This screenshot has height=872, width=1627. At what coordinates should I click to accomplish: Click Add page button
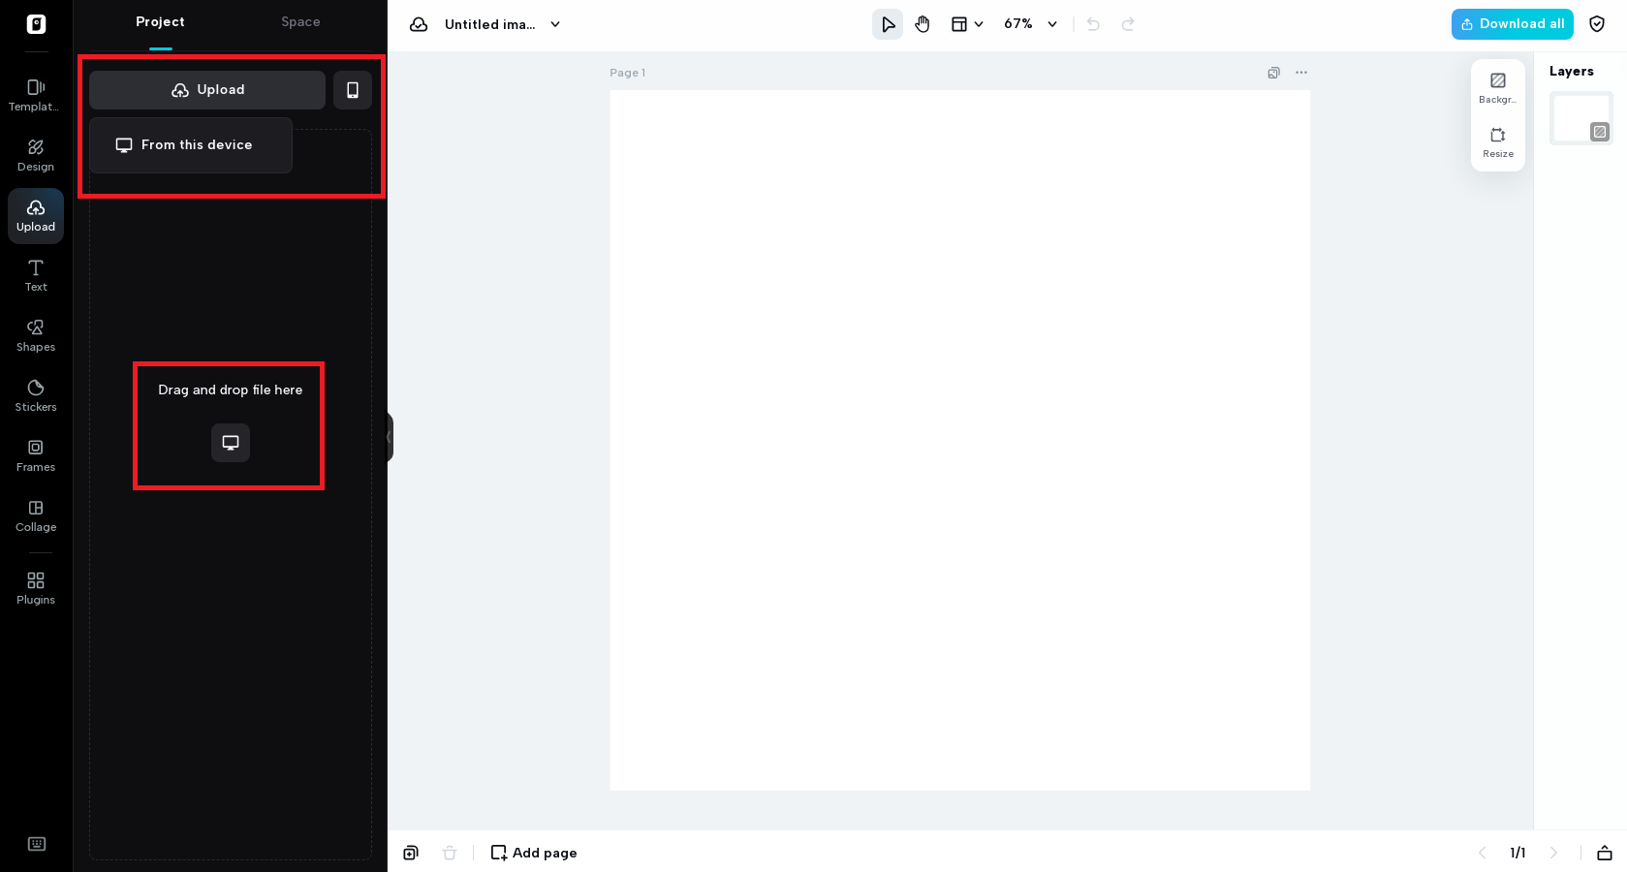point(534,853)
